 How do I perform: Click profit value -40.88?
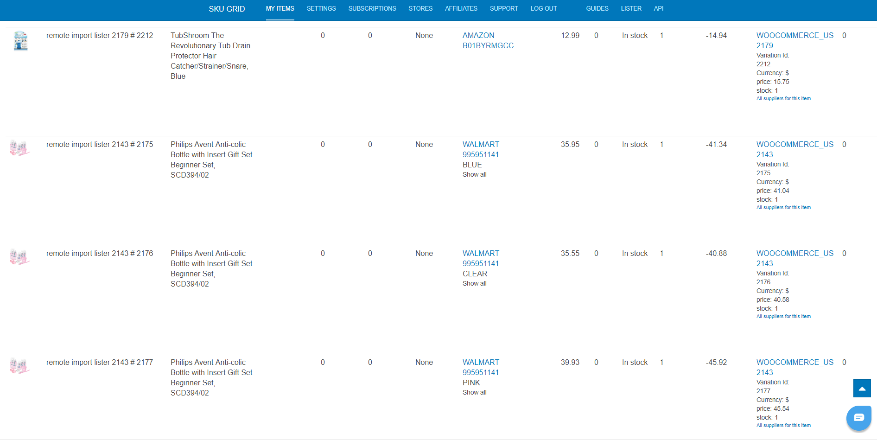pyautogui.click(x=716, y=253)
